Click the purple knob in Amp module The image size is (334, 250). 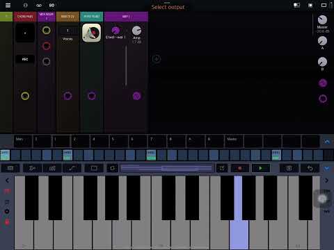tap(116, 31)
